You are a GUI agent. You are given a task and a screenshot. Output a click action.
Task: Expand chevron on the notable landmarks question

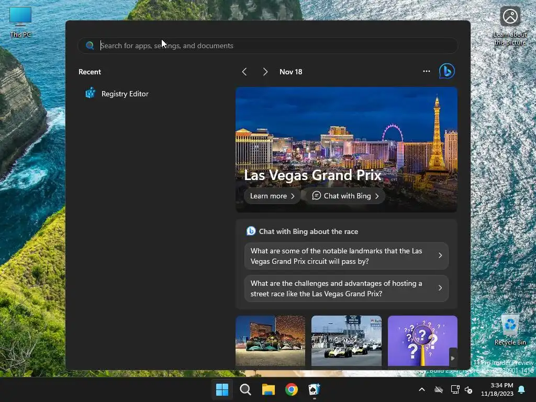point(440,255)
